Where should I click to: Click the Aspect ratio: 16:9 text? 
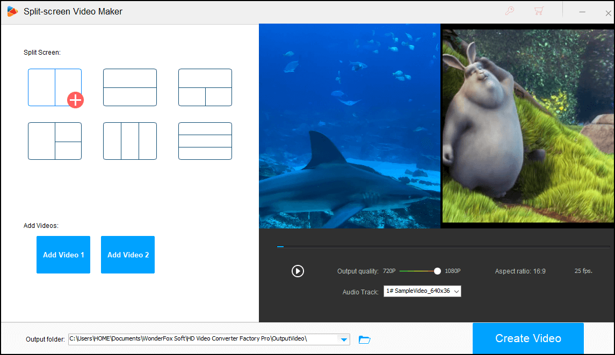(520, 271)
